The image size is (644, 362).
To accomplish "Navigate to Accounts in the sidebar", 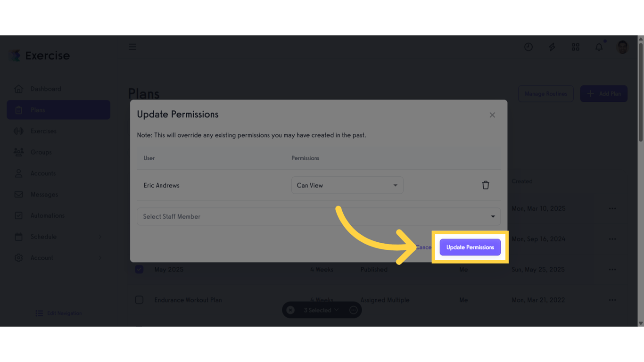I will point(43,173).
